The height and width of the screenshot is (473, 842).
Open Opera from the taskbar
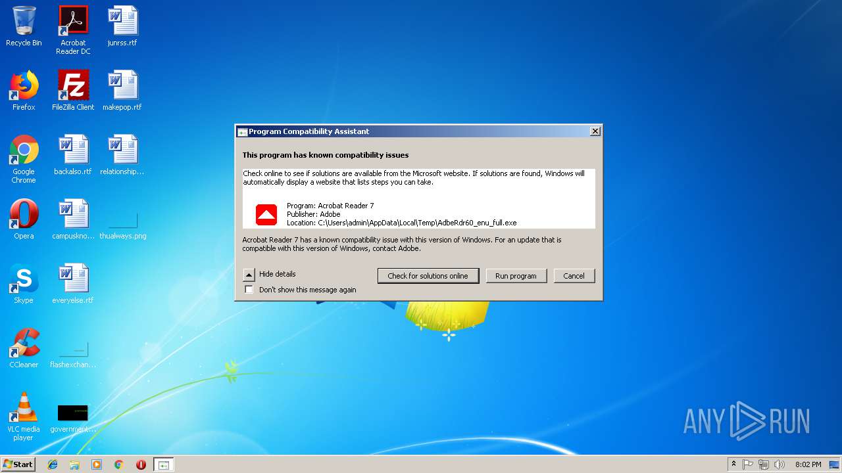(141, 464)
